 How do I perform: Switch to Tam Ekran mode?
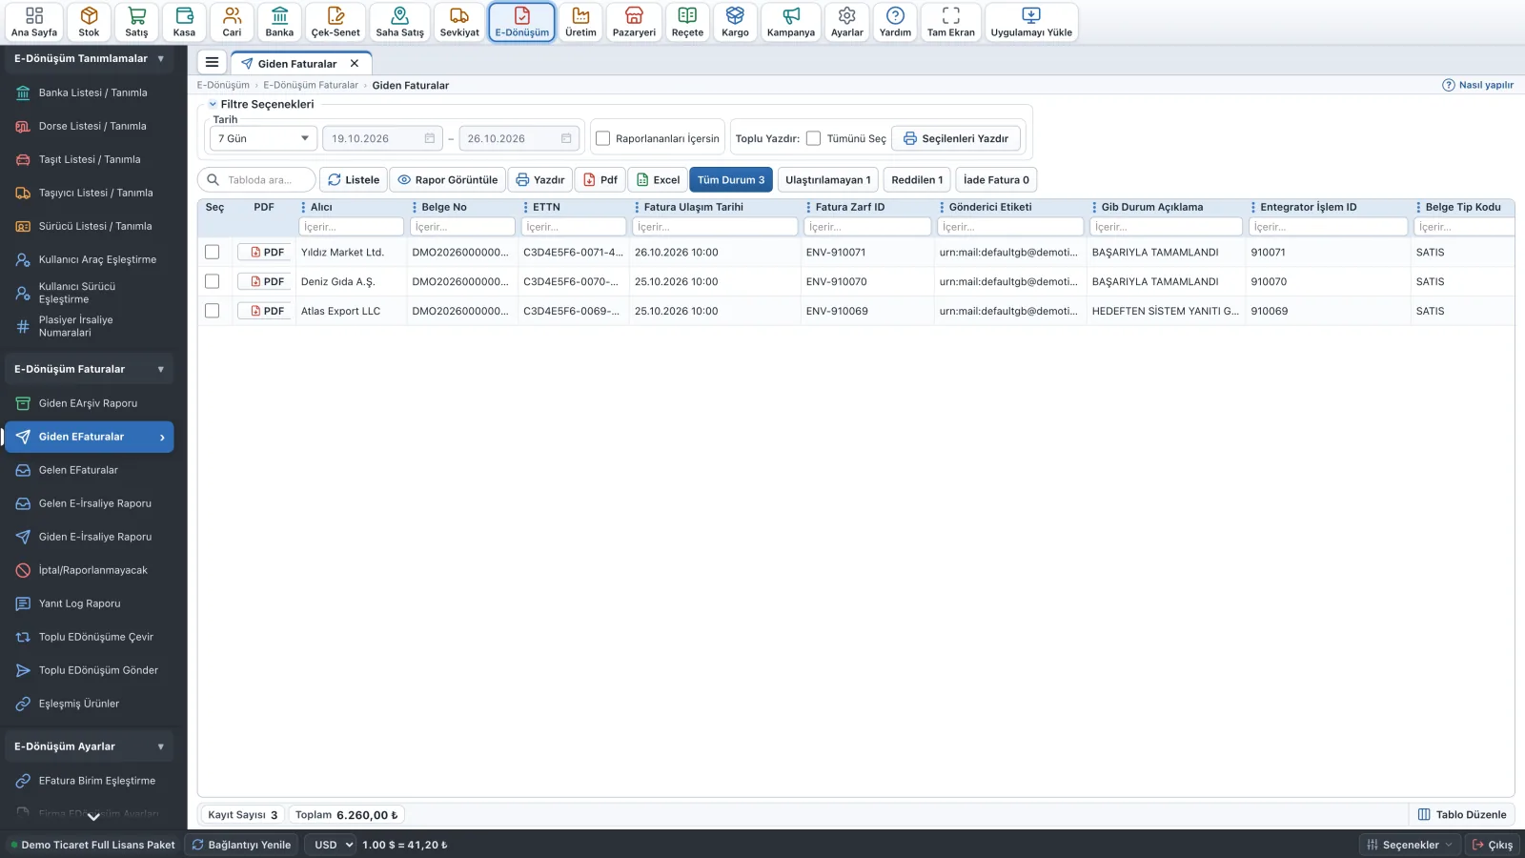951,22
